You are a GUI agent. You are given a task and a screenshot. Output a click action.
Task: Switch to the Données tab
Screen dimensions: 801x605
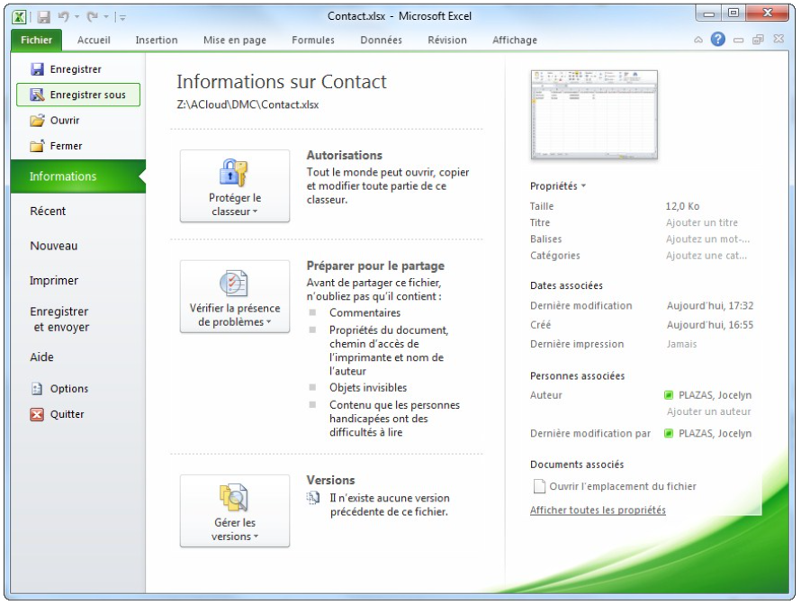pyautogui.click(x=381, y=40)
